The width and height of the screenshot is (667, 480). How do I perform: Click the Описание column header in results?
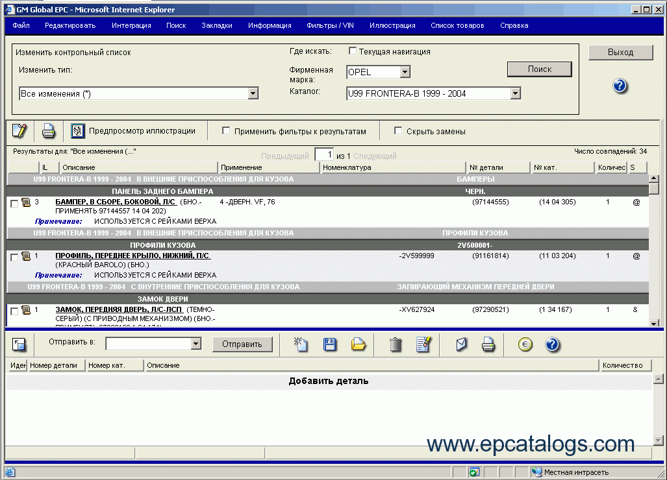click(138, 167)
